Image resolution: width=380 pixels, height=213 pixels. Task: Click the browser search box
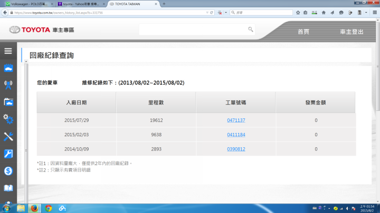[261, 13]
